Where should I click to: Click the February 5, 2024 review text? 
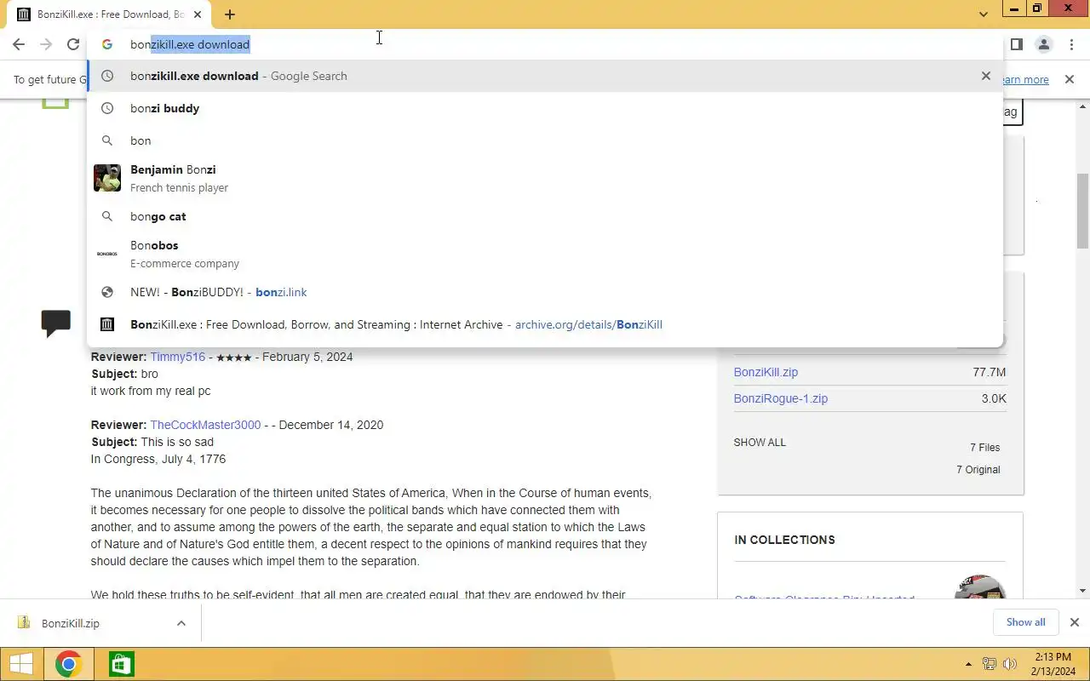pos(307,357)
